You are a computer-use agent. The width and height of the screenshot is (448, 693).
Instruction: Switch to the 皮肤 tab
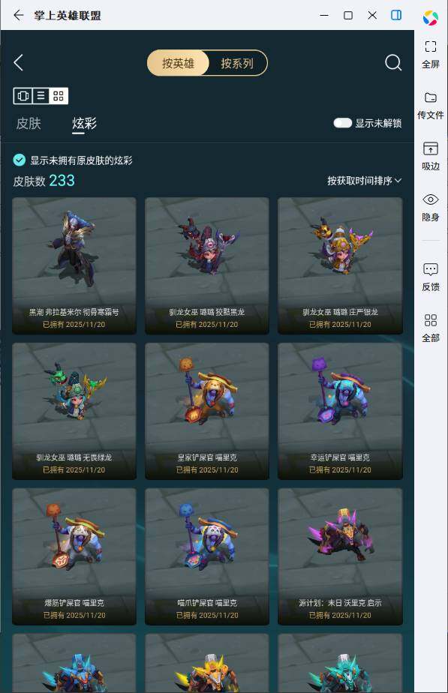(x=29, y=123)
